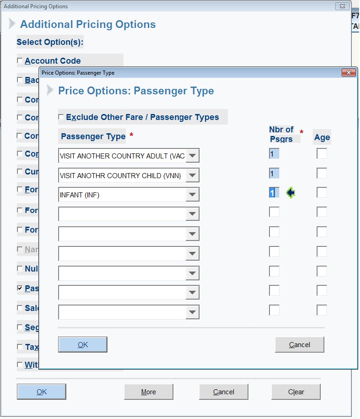Click Cancel in Passenger Type dialog
360x419 pixels.
tap(300, 345)
